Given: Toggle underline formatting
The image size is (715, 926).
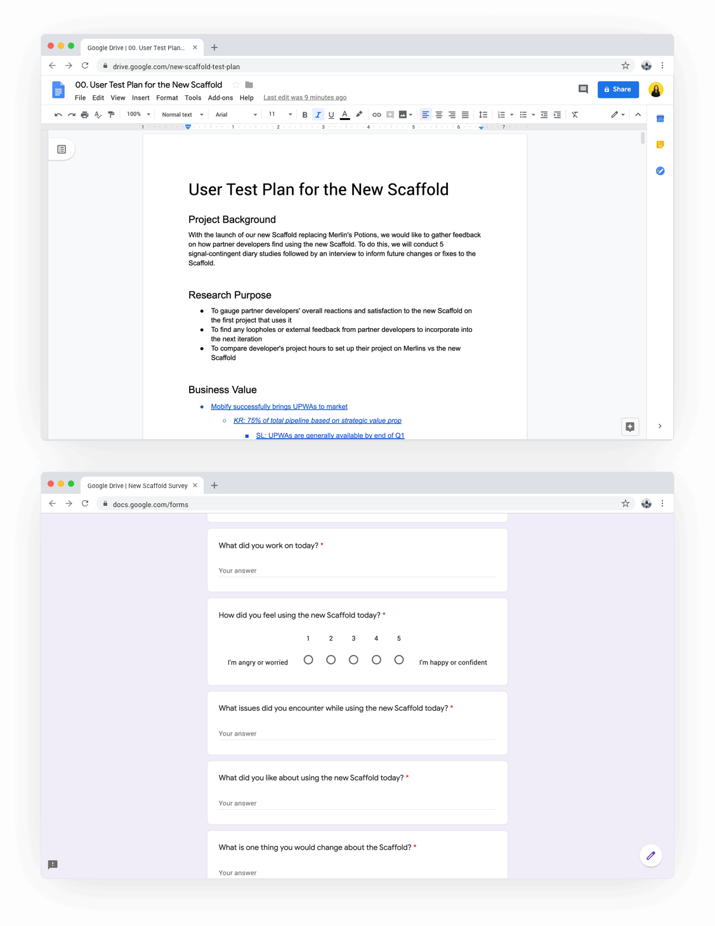Looking at the screenshot, I should click(x=331, y=115).
